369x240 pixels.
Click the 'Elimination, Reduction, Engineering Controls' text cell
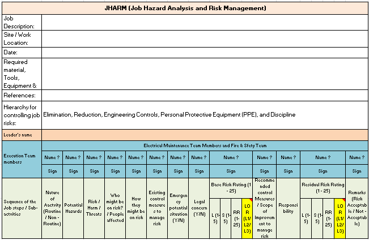point(205,115)
